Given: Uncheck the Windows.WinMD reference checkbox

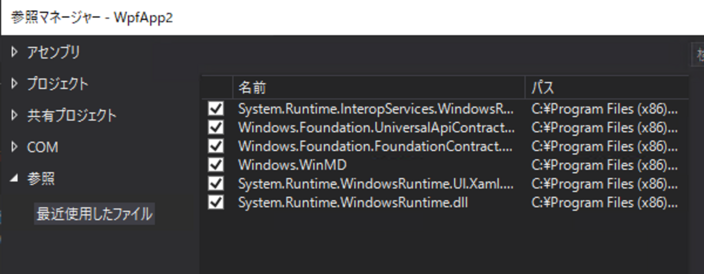Looking at the screenshot, I should [216, 165].
